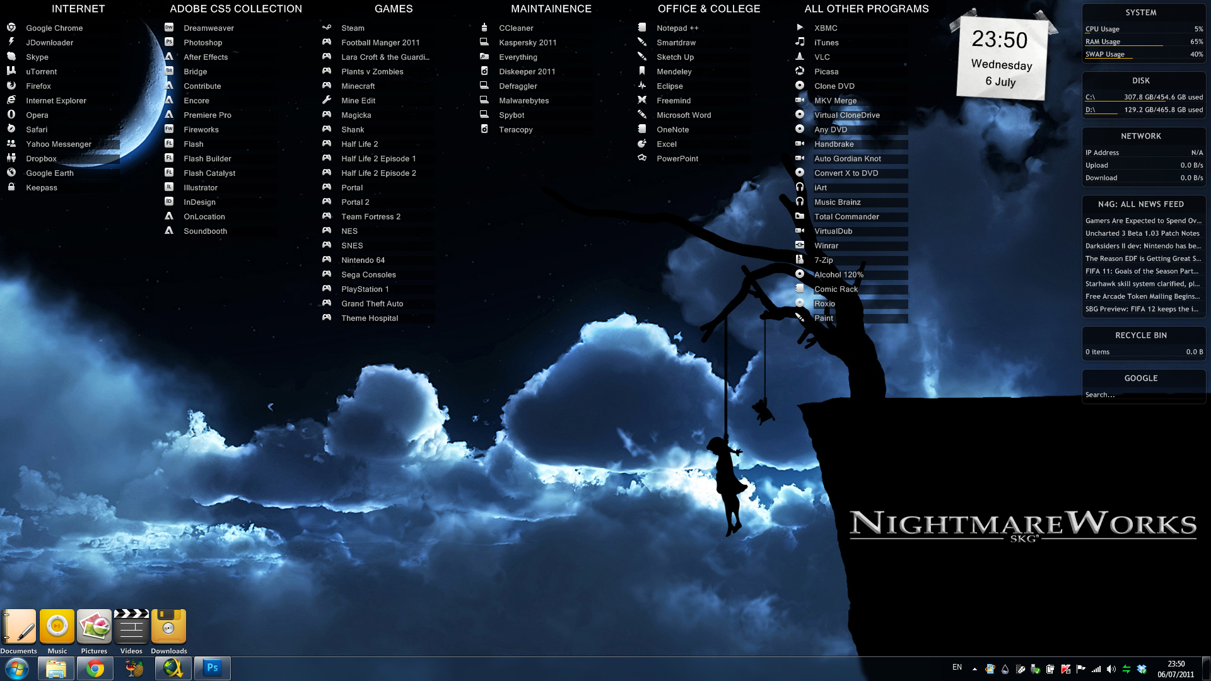Viewport: 1211px width, 681px height.
Task: Click the iTunes music note icon
Action: (800, 42)
